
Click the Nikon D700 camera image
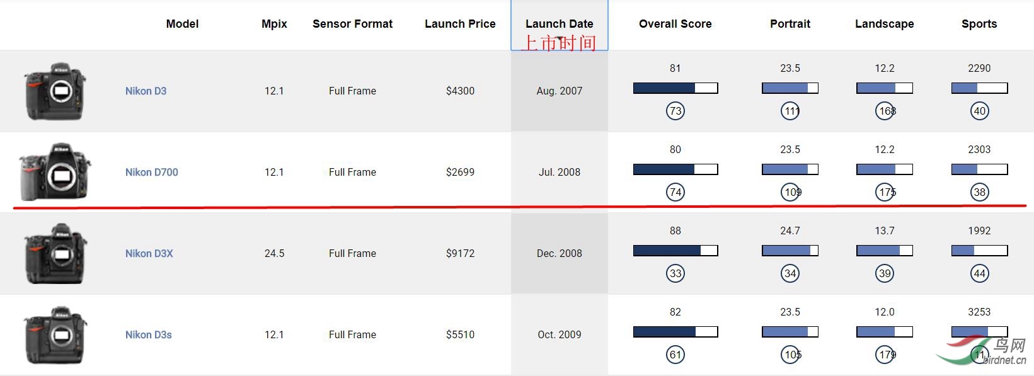pos(55,172)
